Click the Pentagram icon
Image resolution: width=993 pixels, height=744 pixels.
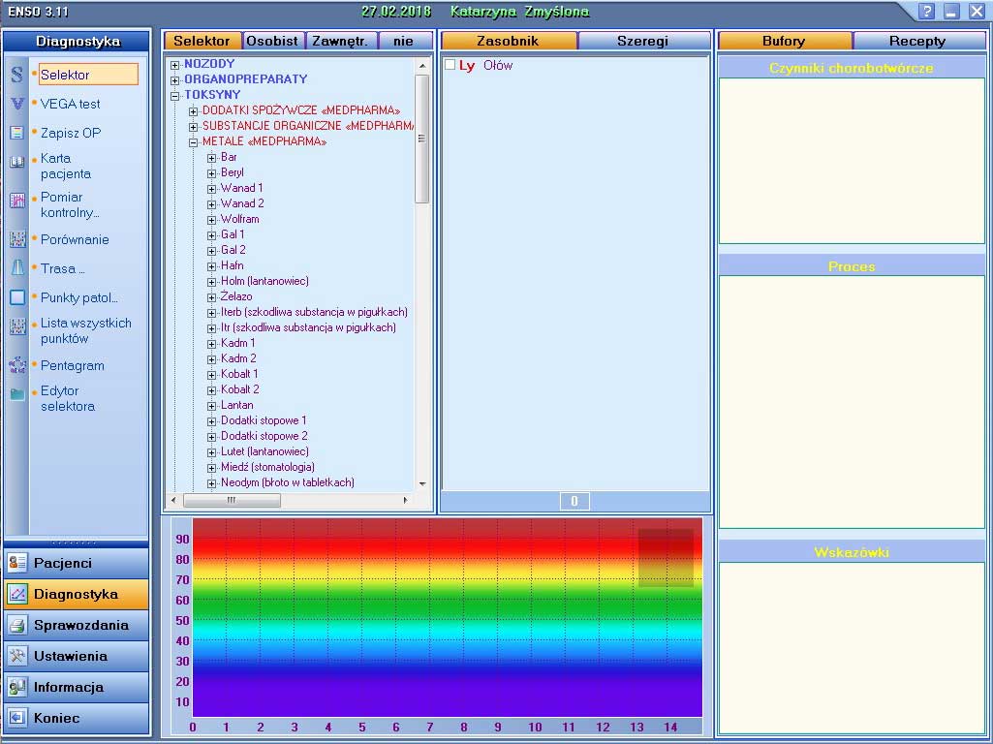point(17,365)
